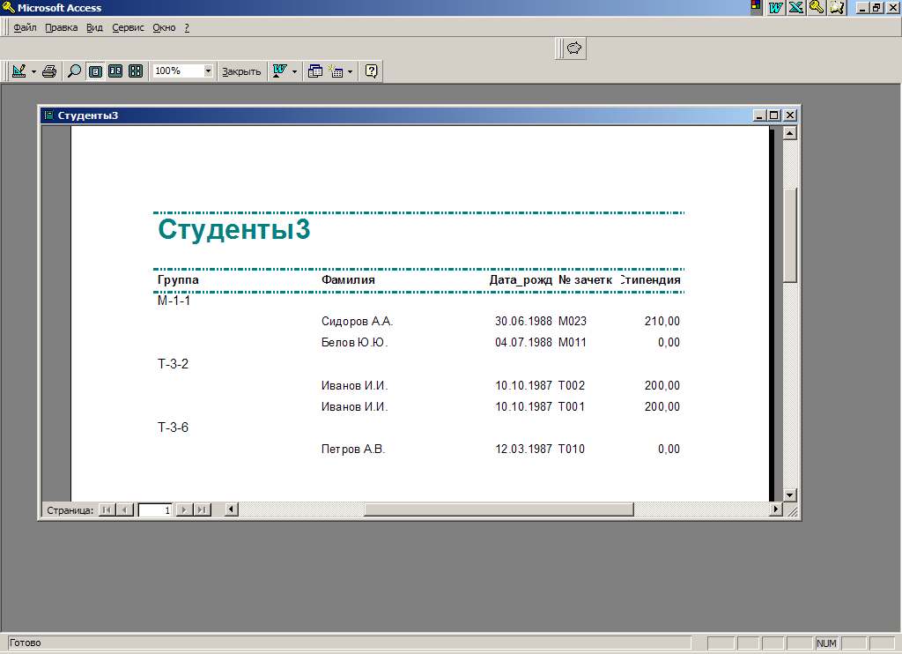Click horizontal scrollbar left arrow
The width and height of the screenshot is (902, 654).
(232, 509)
